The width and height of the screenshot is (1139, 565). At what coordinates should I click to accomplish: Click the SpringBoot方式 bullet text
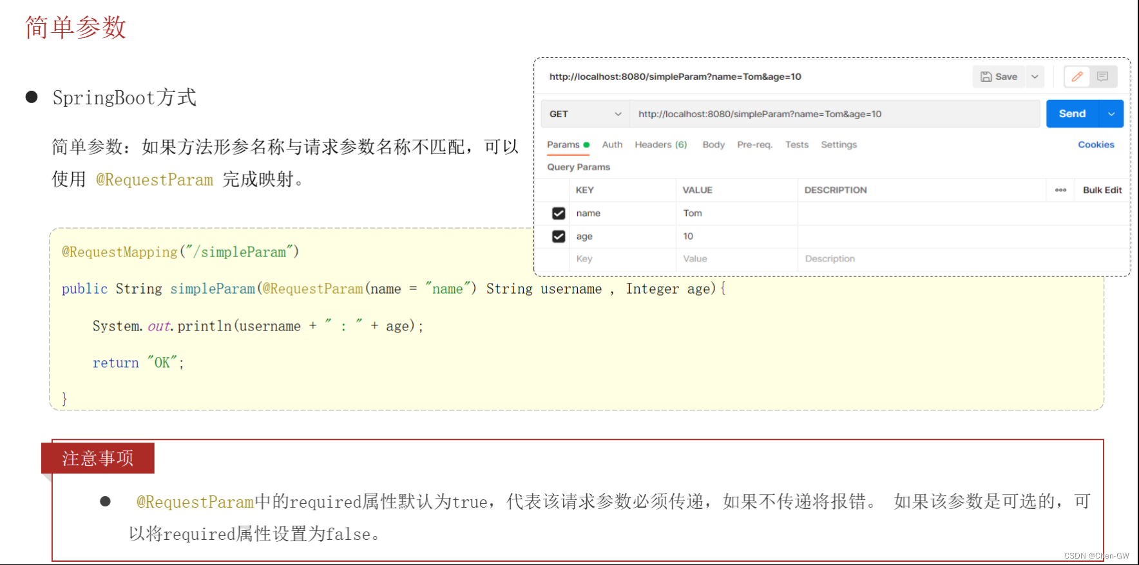pyautogui.click(x=124, y=97)
